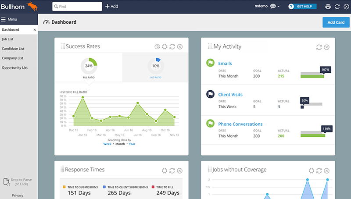Close the My Activity card

tap(326, 47)
